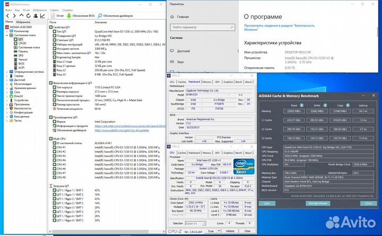Expand the Компьютер tree node
The width and height of the screenshot is (382, 236).
click(7, 31)
